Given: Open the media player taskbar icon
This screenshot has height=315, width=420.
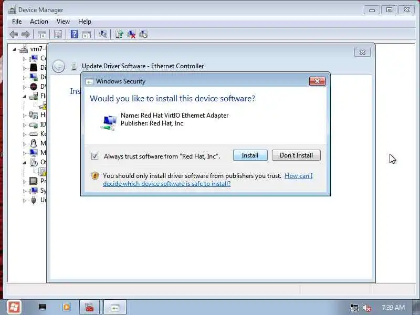Looking at the screenshot, I should pyautogui.click(x=67, y=307).
